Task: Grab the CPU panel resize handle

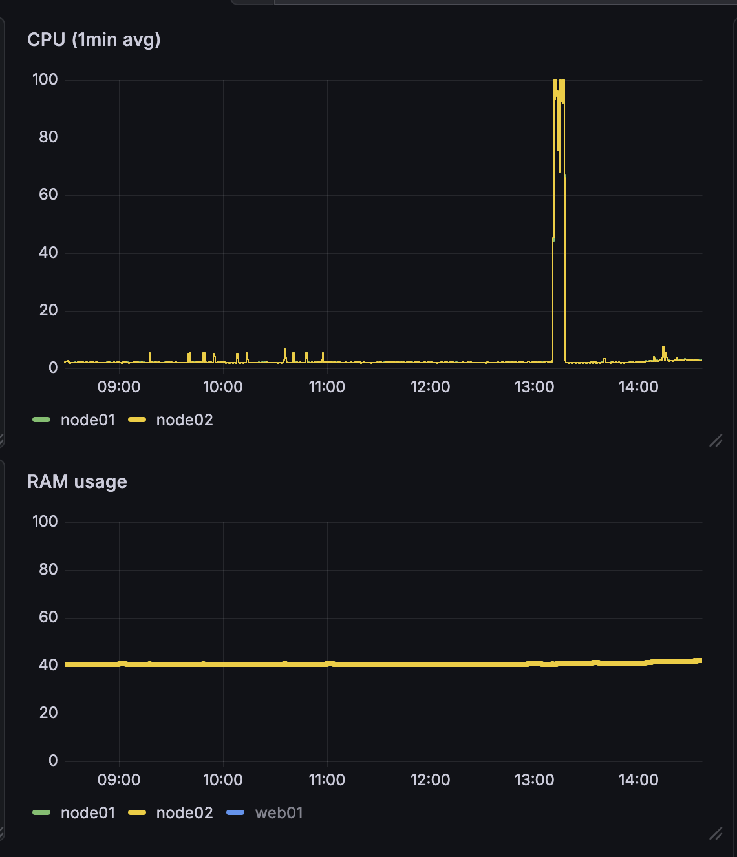Action: coord(716,441)
